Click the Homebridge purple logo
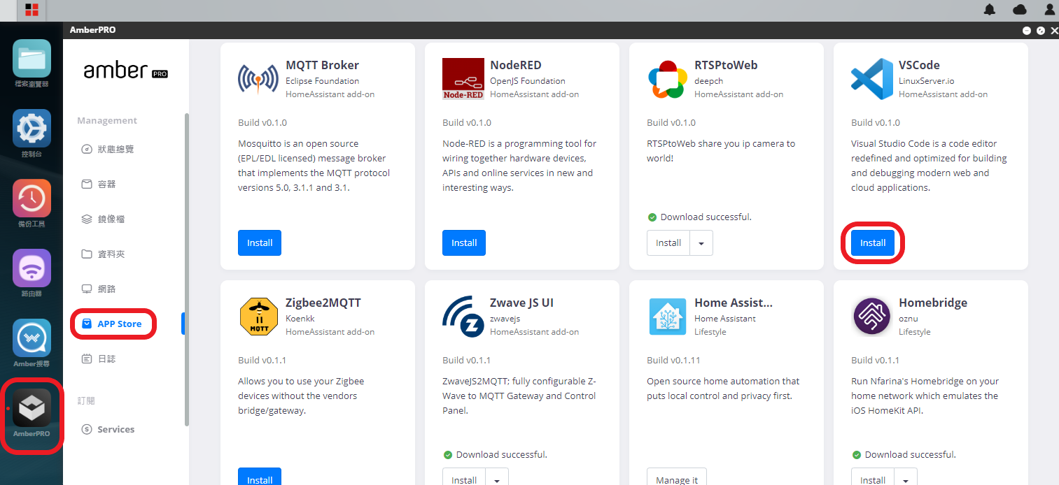Screen dimensions: 1059x485 tap(871, 317)
